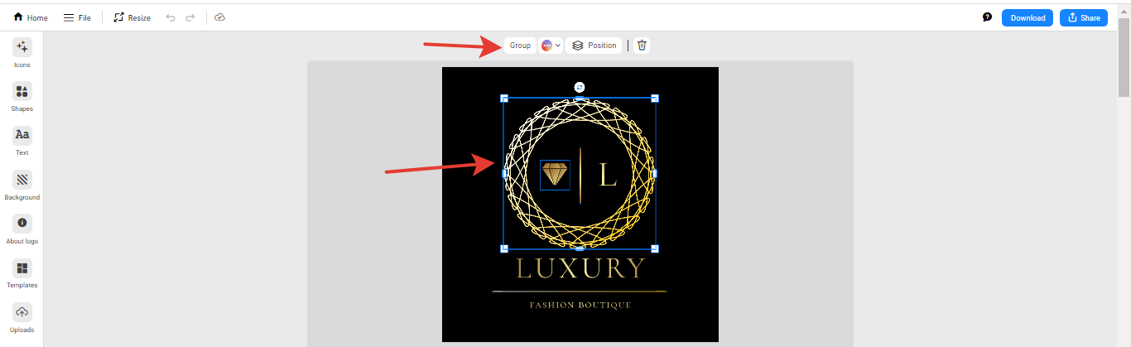This screenshot has height=347, width=1131.
Task: Open the File menu
Action: [x=77, y=17]
